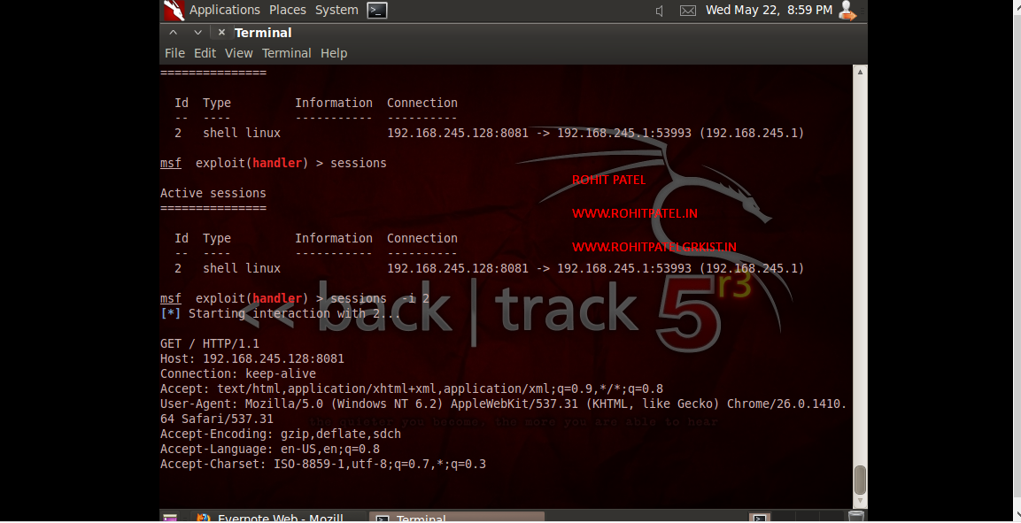The height and width of the screenshot is (523, 1021).
Task: Click 'Connection: keep-alive' line
Action: pyautogui.click(x=238, y=374)
